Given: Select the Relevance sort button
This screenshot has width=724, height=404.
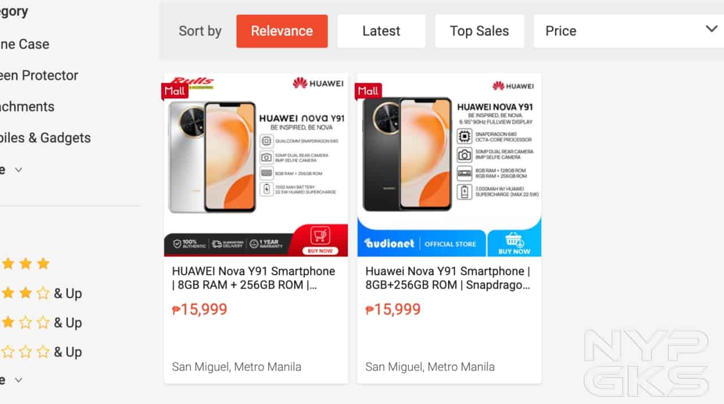Looking at the screenshot, I should [282, 31].
